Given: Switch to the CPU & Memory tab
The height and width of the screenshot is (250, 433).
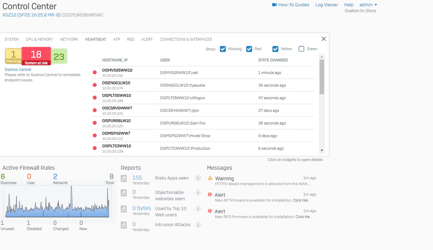Looking at the screenshot, I should click(39, 39).
